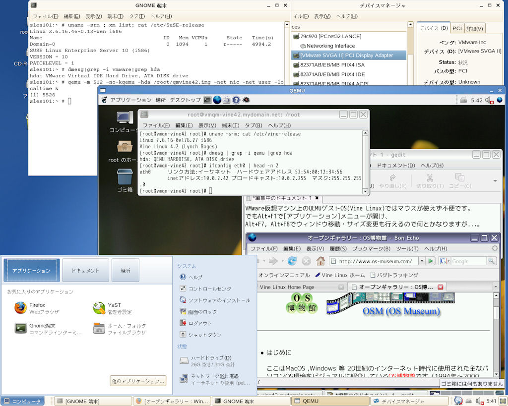Click help question-mark launcher in QEMU guest panel
The image size is (508, 406).
tap(236, 100)
